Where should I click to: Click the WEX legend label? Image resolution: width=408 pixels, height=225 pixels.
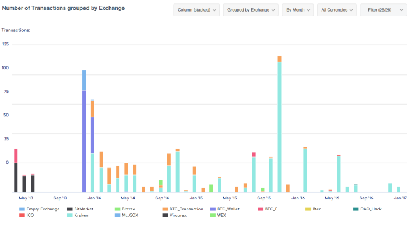[221, 215]
